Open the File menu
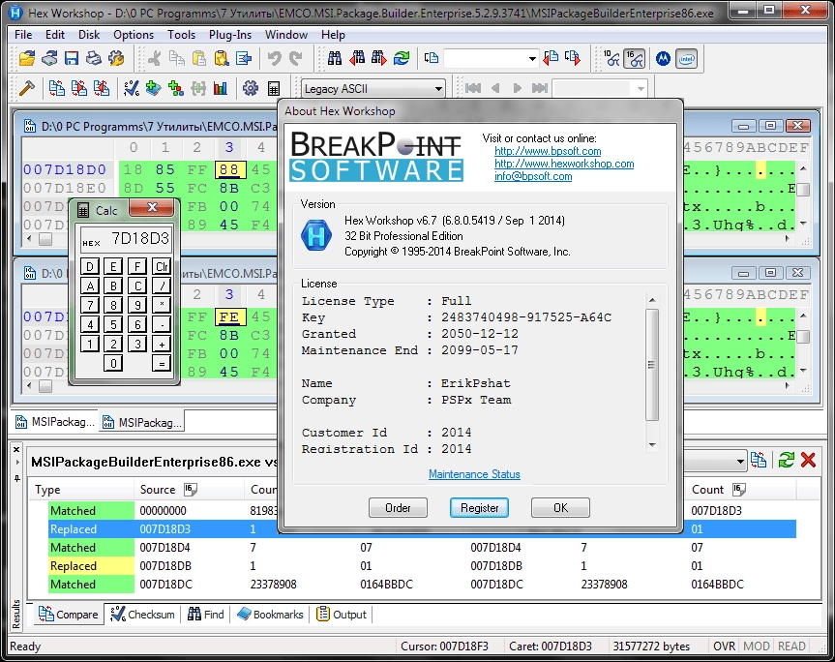Screen dimensions: 835x662 (x=23, y=35)
